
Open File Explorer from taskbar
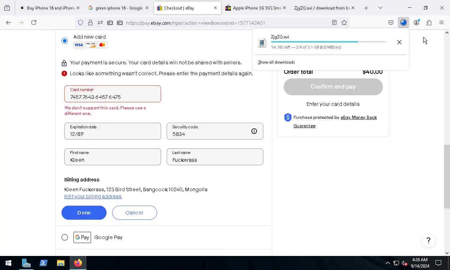coord(61,263)
